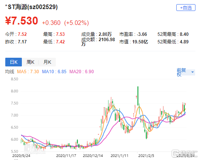The width and height of the screenshot is (200, 160).
Task: Click the 7.50 price axis label
Action: (x=14, y=103)
